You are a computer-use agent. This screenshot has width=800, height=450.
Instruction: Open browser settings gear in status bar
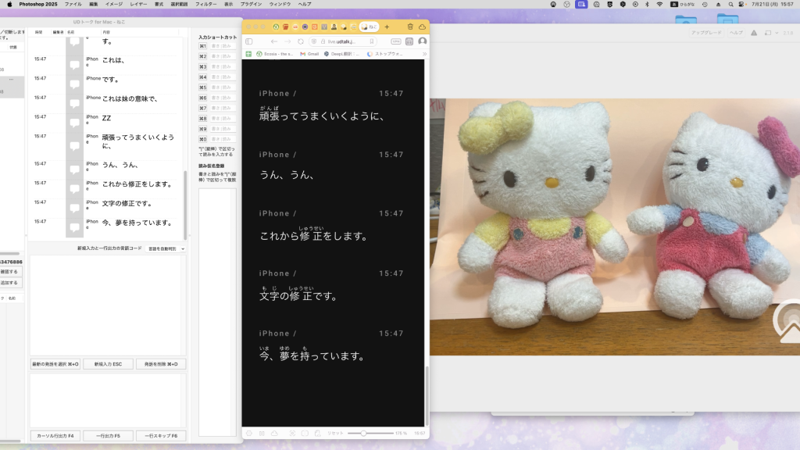(x=249, y=433)
